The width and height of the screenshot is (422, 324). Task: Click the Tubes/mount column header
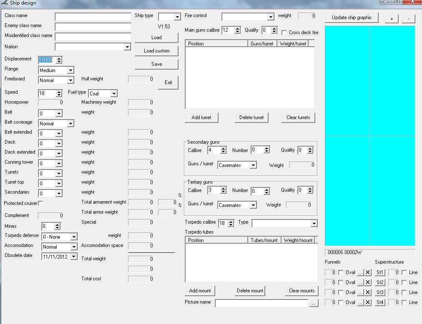coord(264,240)
